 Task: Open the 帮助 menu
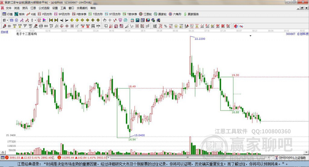point(93,8)
